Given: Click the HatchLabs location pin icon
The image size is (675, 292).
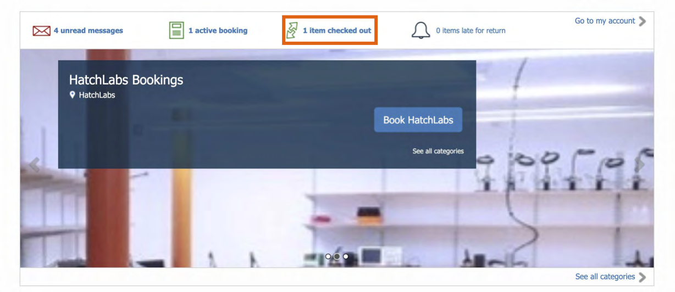Looking at the screenshot, I should coord(72,95).
